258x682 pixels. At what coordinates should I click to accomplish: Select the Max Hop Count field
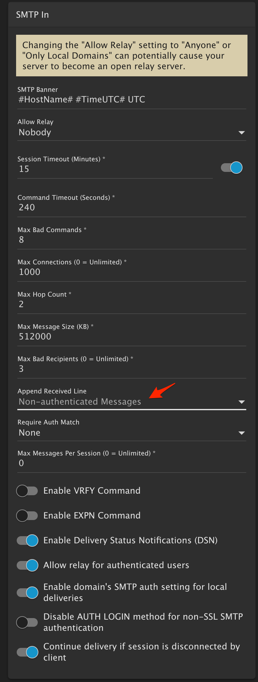131,304
